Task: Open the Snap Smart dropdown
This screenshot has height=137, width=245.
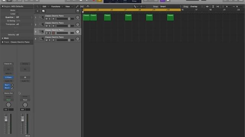Action: pos(171,6)
